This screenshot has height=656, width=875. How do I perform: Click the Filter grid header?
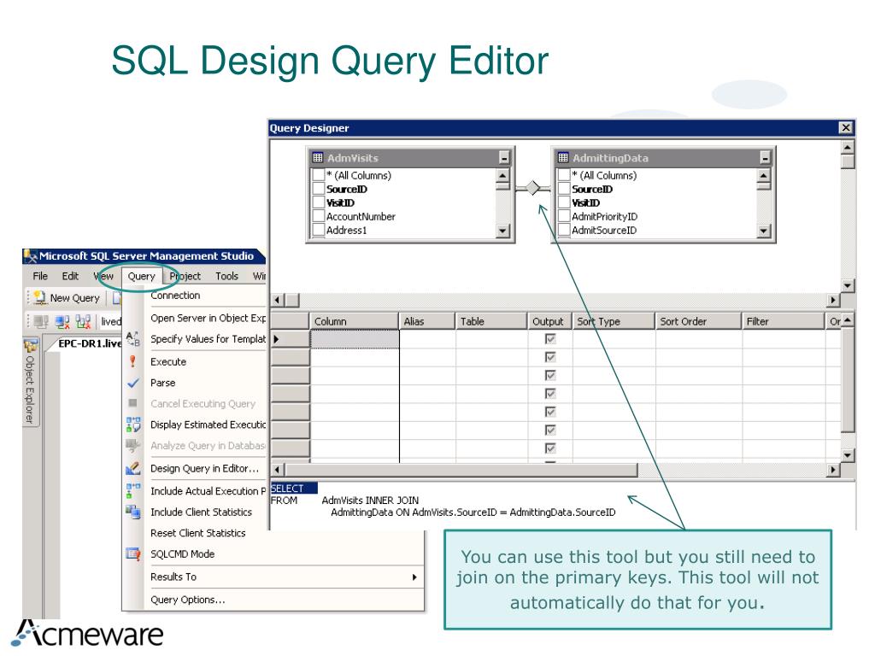(x=783, y=321)
